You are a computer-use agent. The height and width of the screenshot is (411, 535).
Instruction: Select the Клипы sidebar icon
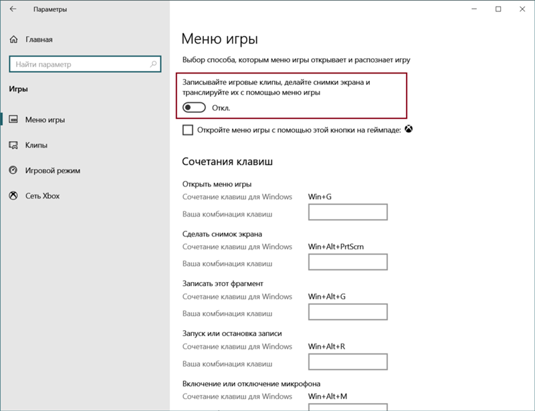tap(13, 145)
